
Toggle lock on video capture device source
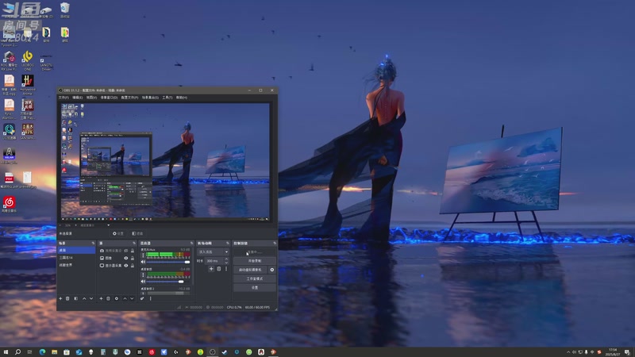pyautogui.click(x=133, y=251)
